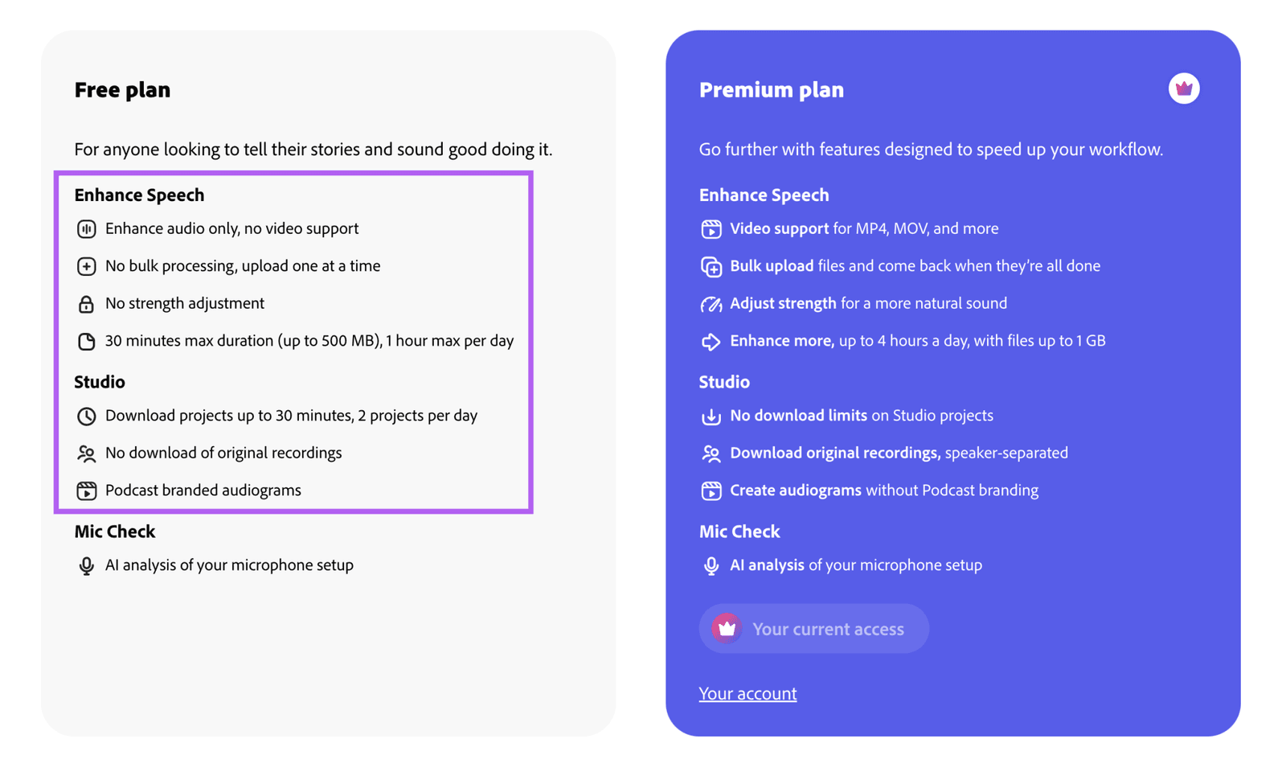Click the No download limits download icon
Image resolution: width=1286 pixels, height=776 pixels.
pos(711,417)
